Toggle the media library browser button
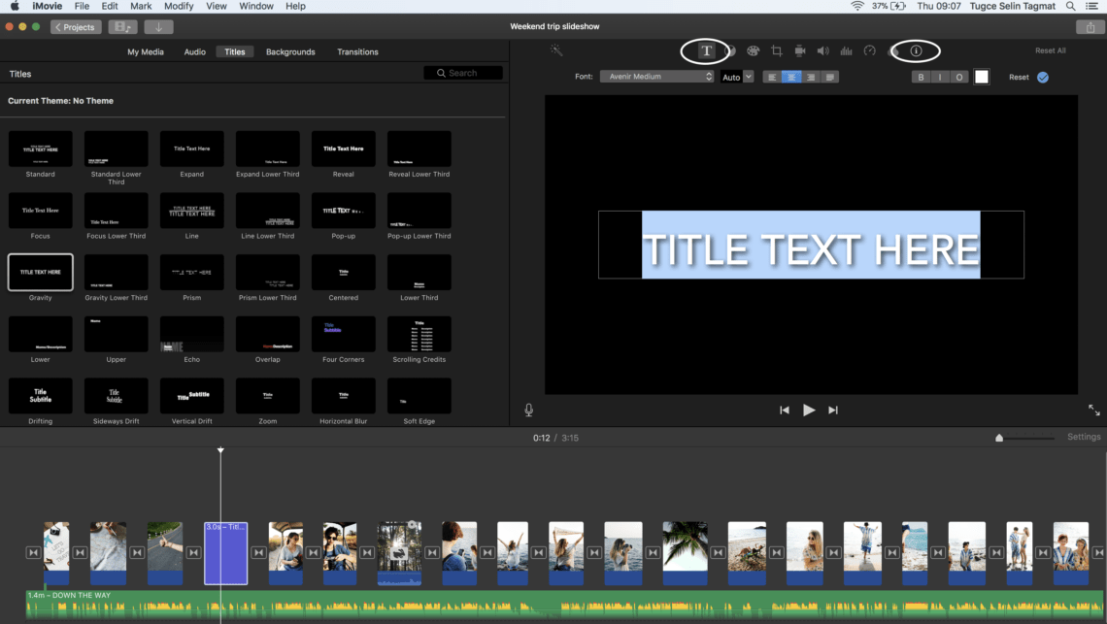 [122, 27]
